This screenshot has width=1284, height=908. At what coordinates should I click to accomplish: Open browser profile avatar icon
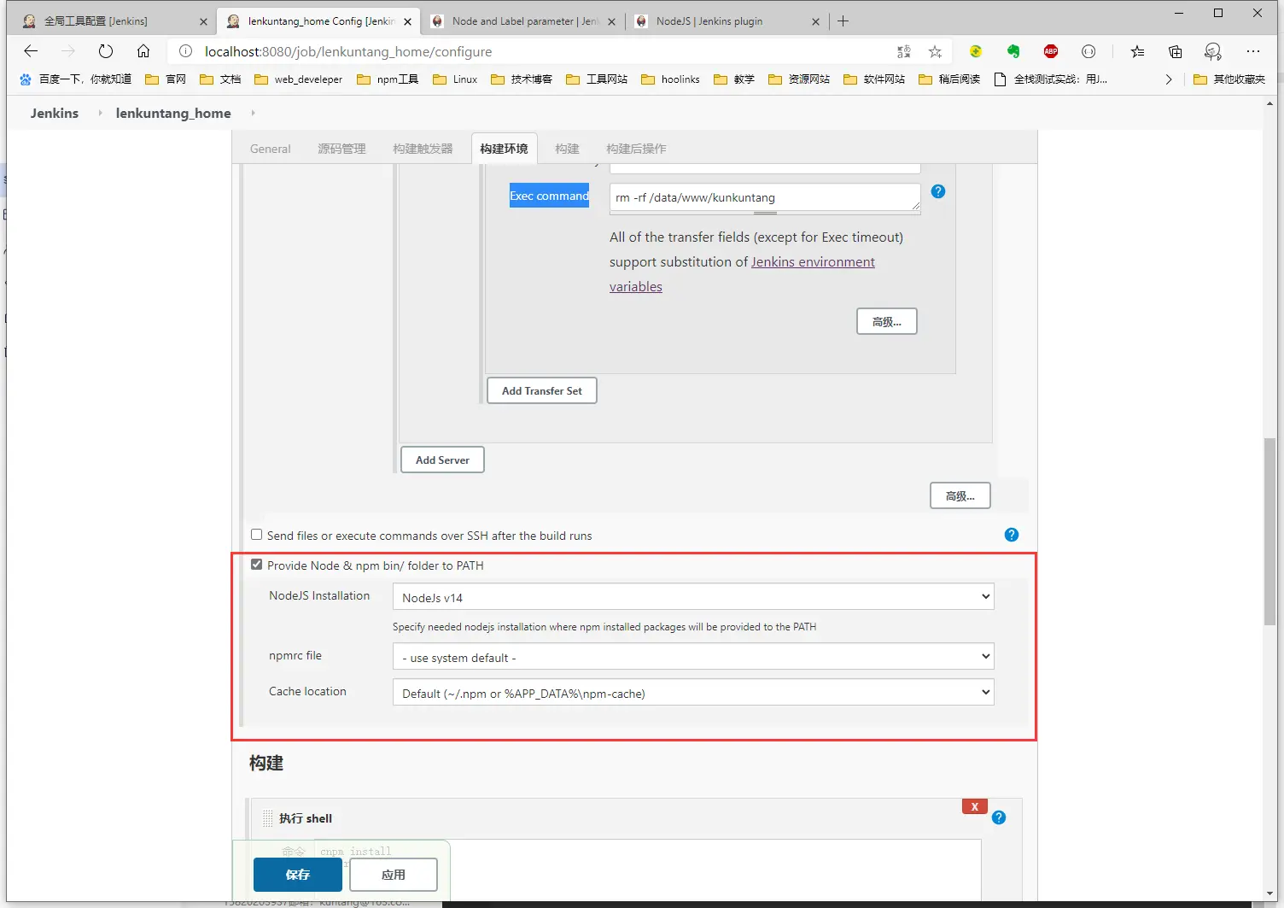click(1213, 51)
